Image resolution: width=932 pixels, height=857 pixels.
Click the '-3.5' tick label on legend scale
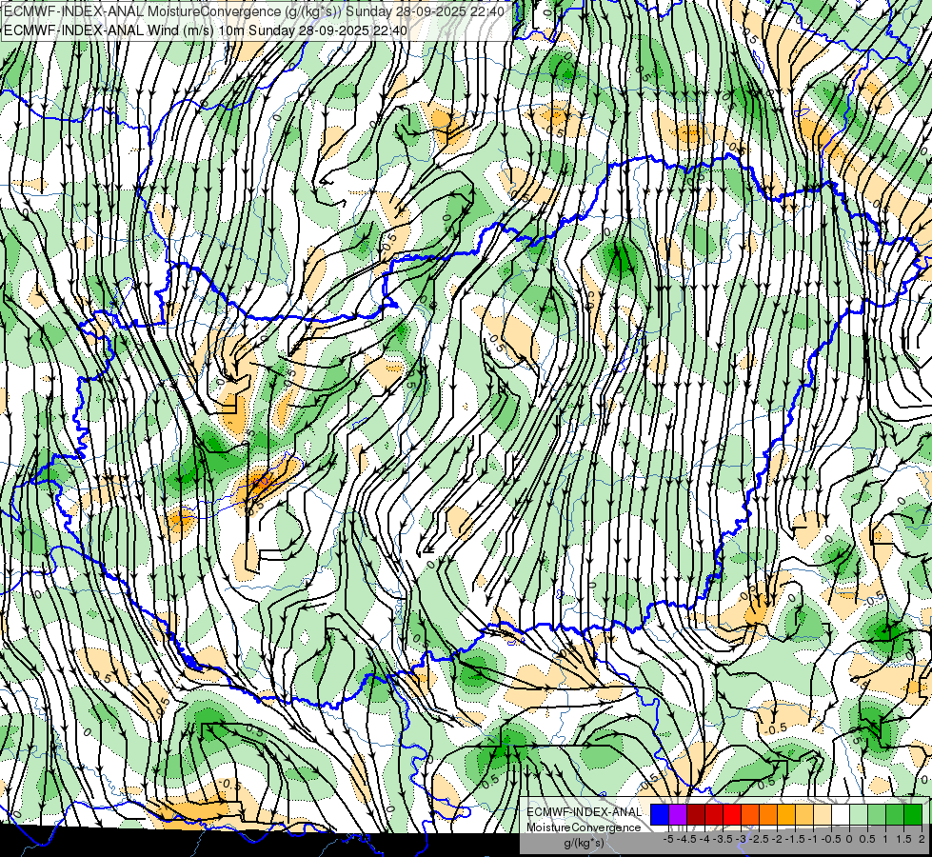point(723,839)
